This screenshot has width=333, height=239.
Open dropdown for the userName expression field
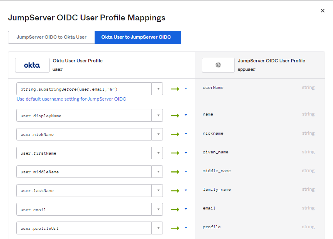(x=158, y=89)
